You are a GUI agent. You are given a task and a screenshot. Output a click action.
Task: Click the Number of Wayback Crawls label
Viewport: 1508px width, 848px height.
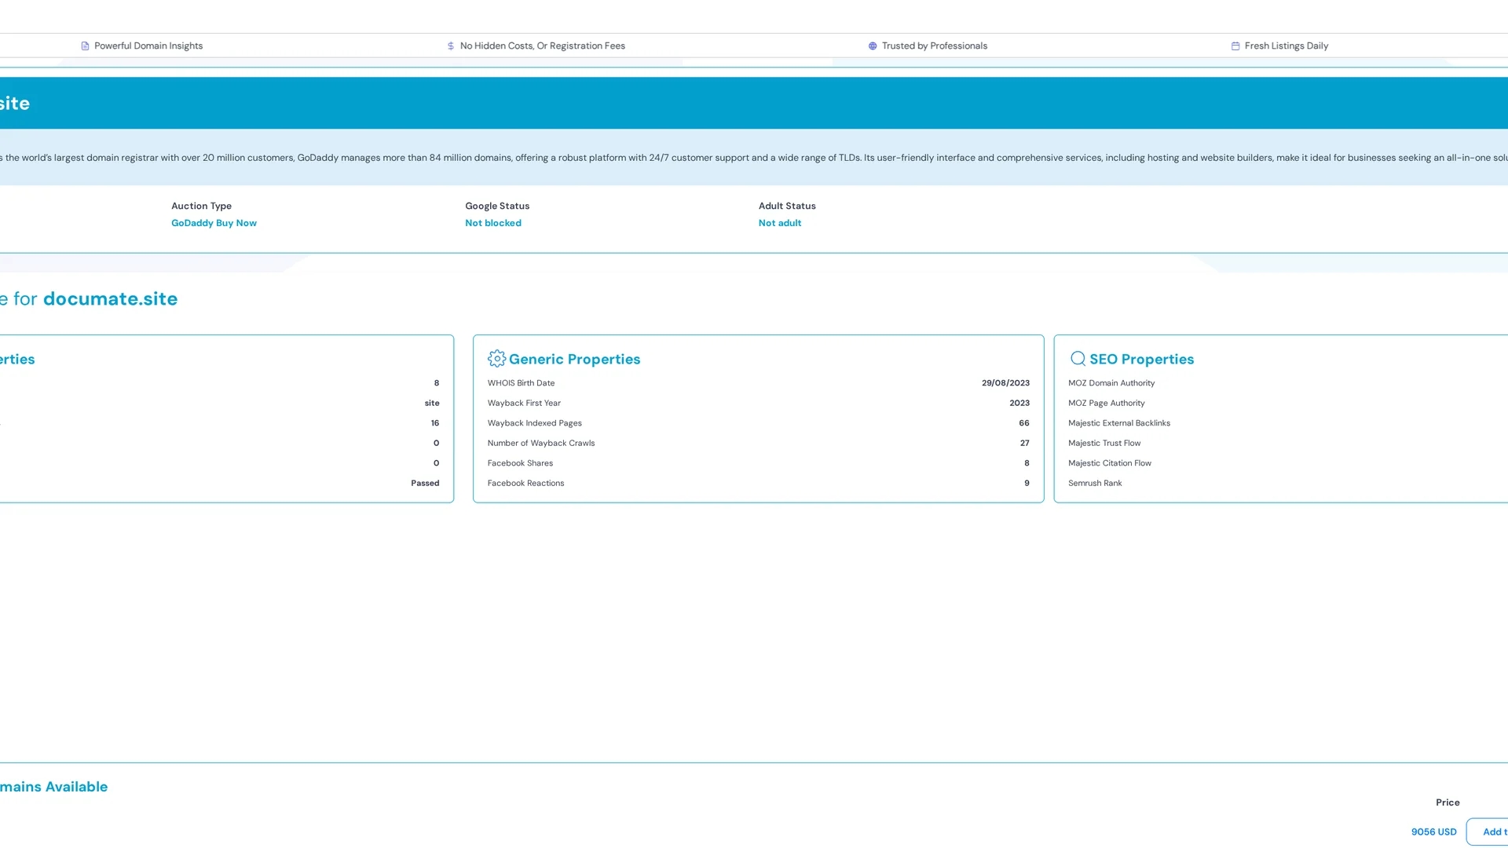[x=541, y=443]
